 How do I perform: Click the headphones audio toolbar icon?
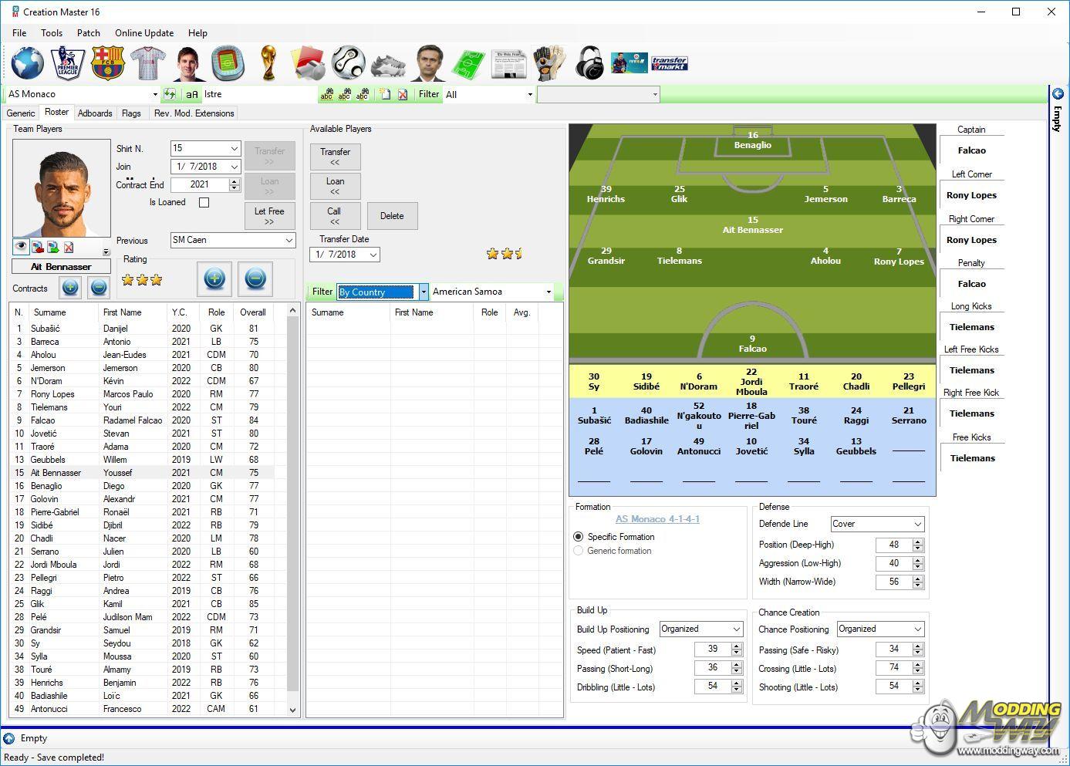tap(589, 63)
